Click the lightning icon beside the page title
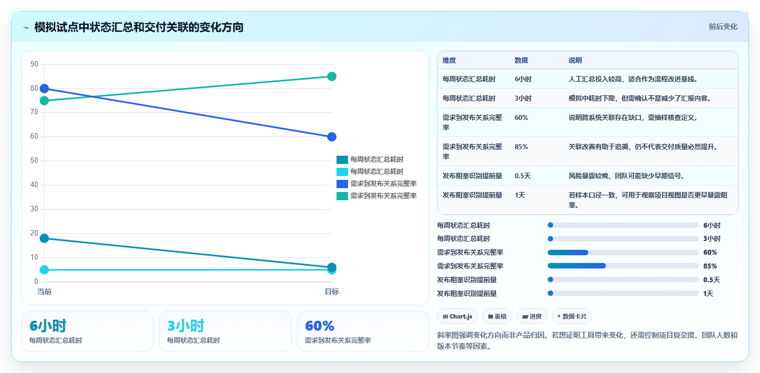Image resolution: width=760 pixels, height=373 pixels. coord(26,28)
